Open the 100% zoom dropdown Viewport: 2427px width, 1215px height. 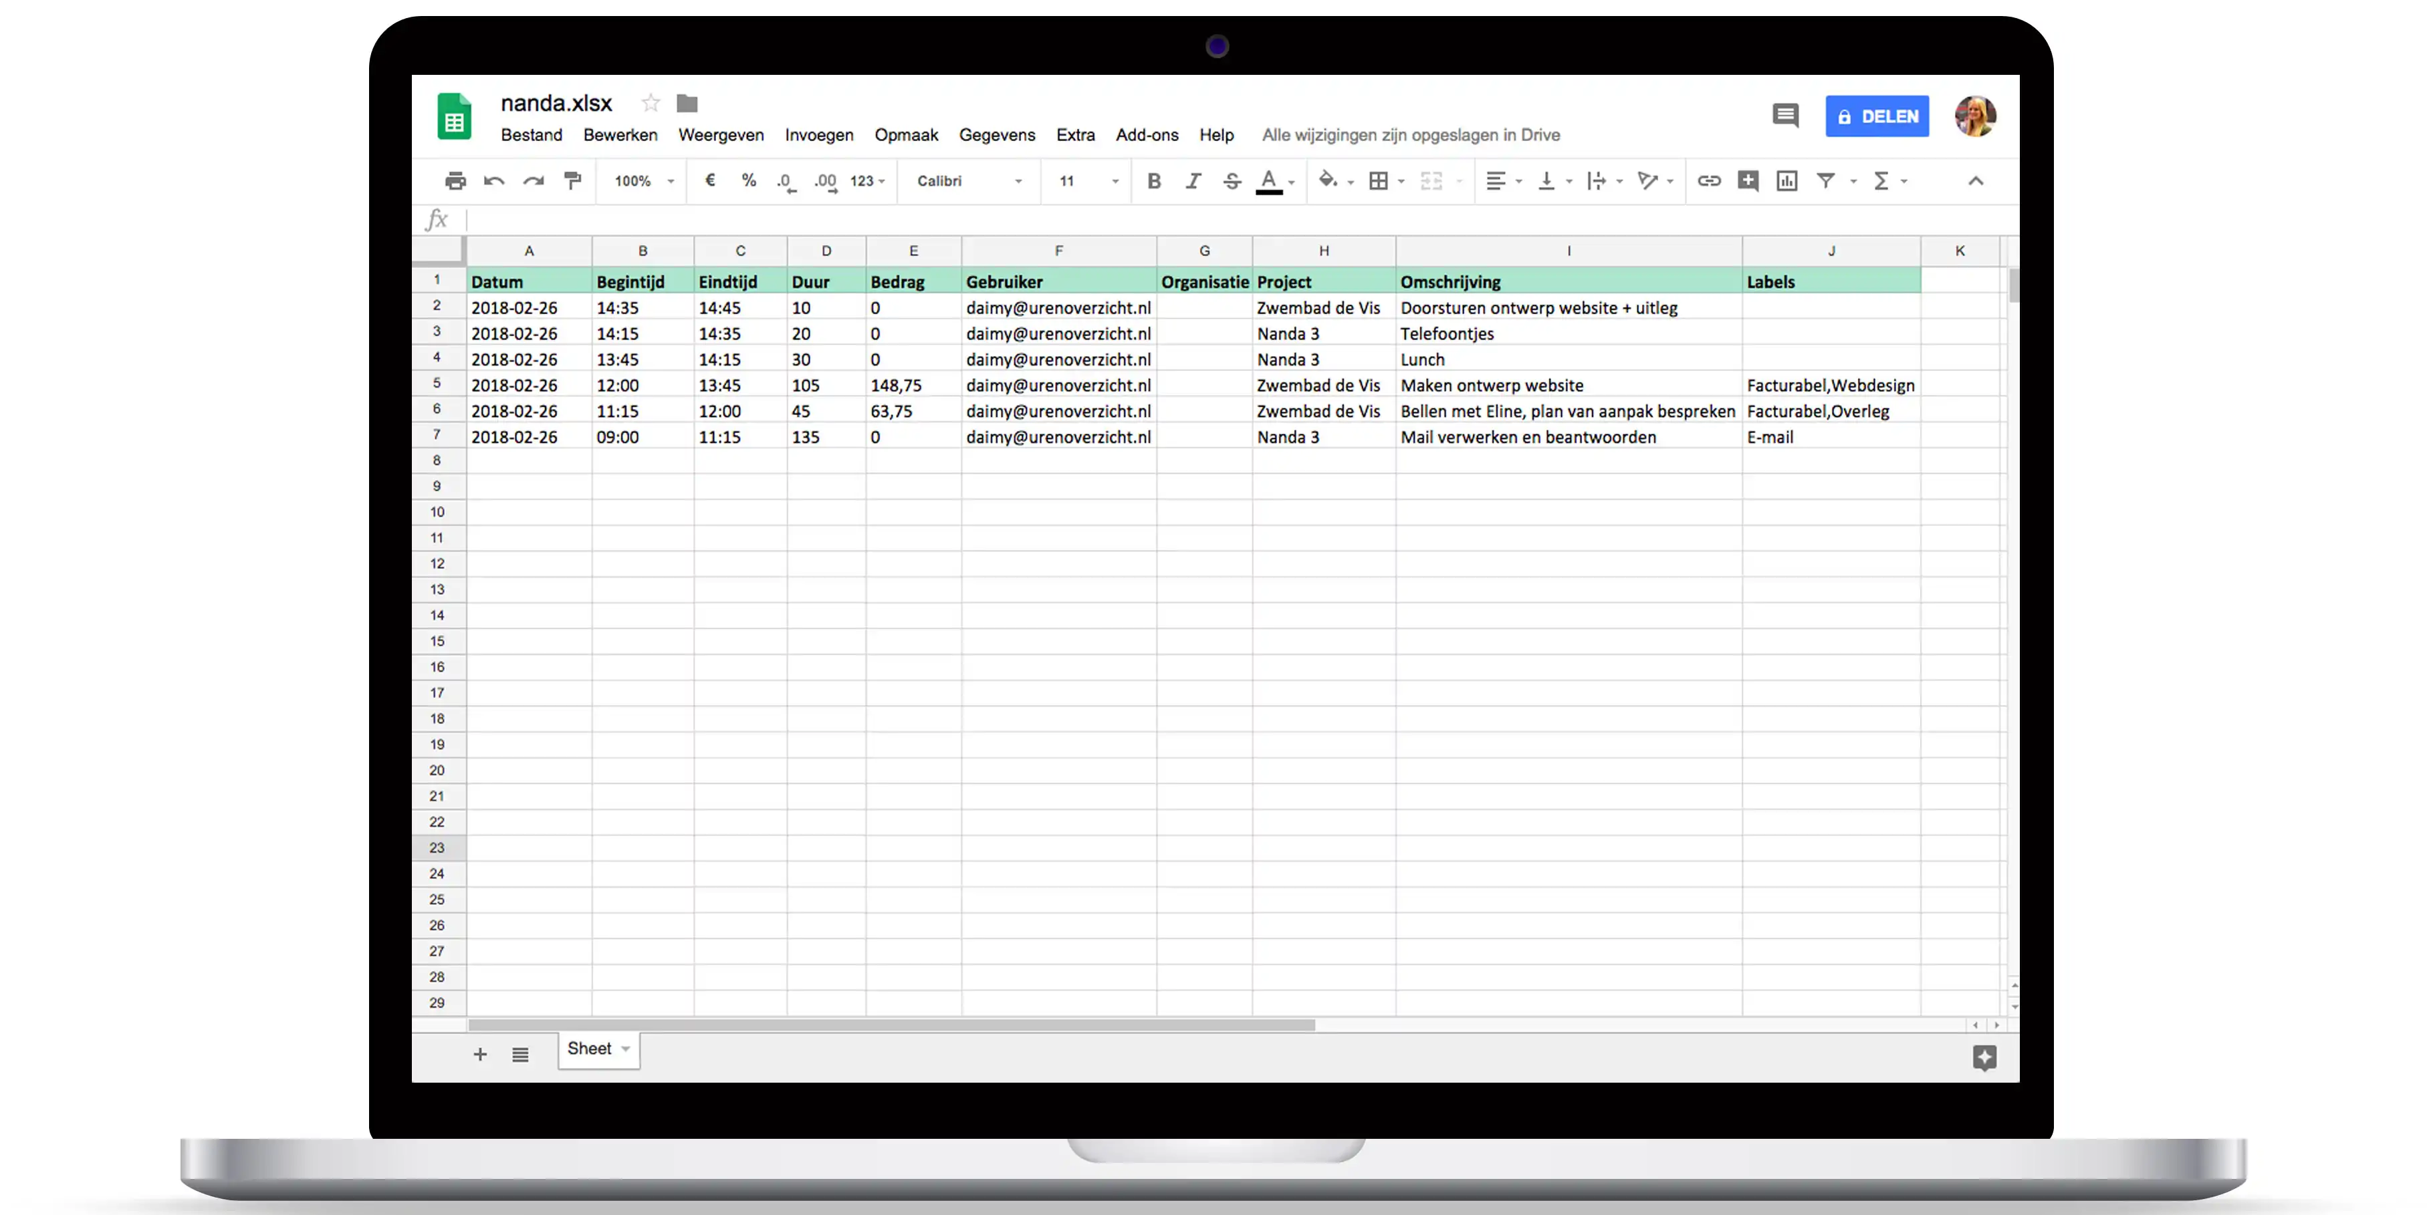[x=645, y=181]
